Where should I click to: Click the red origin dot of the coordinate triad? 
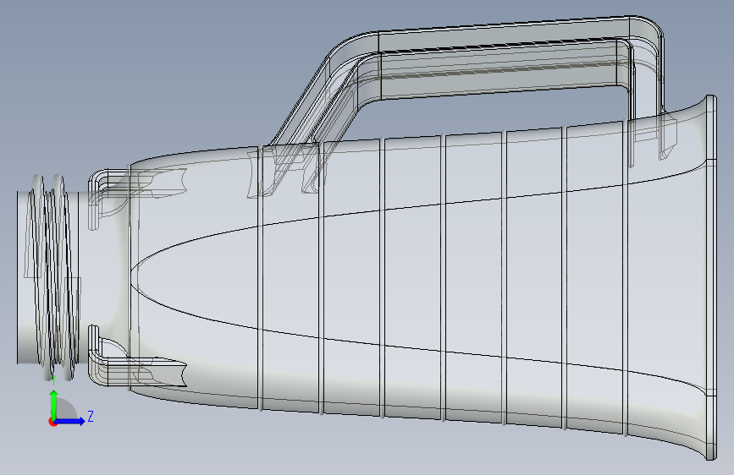coord(52,422)
